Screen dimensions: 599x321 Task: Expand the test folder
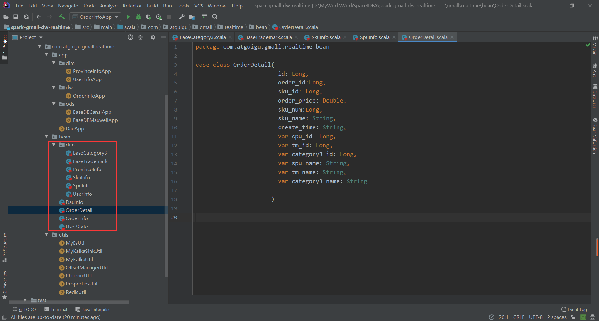pyautogui.click(x=25, y=300)
